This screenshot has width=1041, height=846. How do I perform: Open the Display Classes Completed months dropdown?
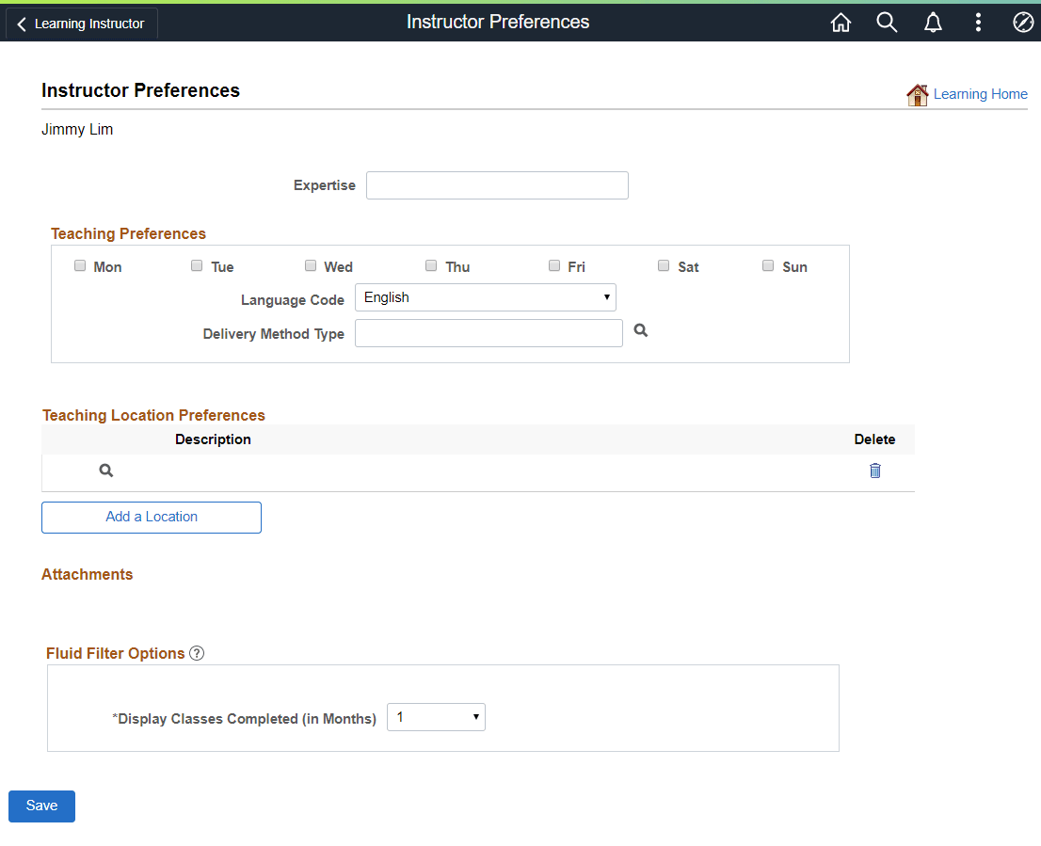pos(436,716)
